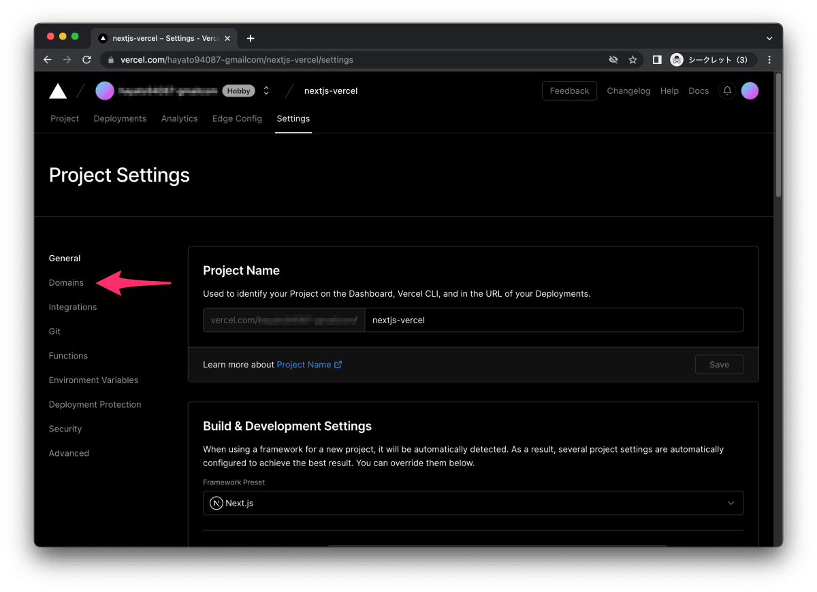Image resolution: width=817 pixels, height=592 pixels.
Task: Click the Feedback button
Action: click(x=569, y=91)
